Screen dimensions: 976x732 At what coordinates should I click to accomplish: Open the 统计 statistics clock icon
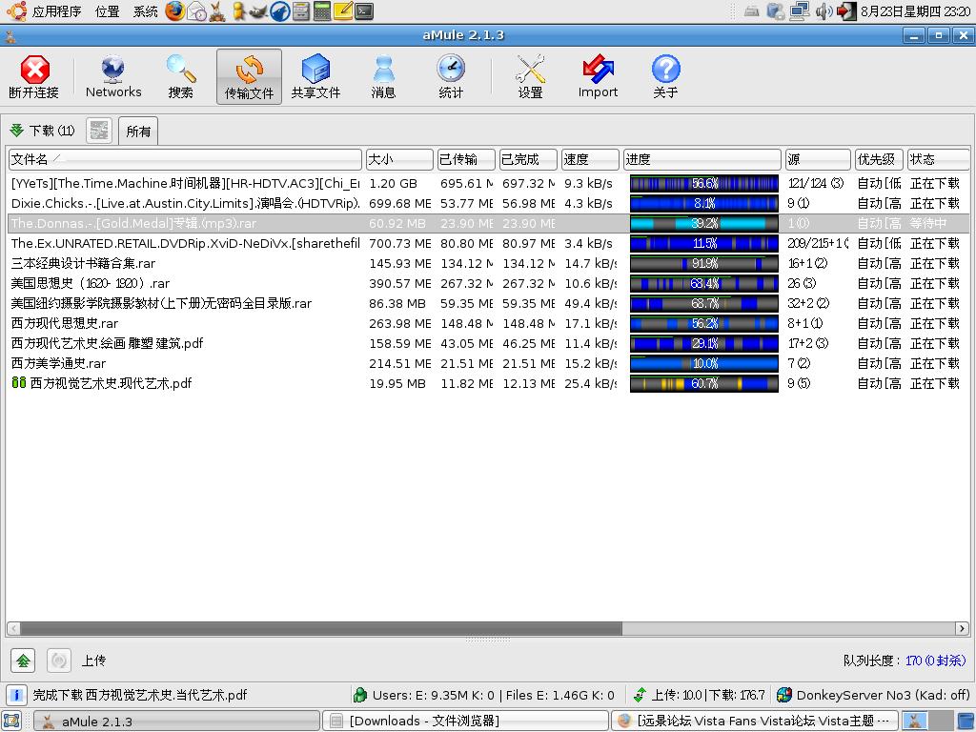451,69
